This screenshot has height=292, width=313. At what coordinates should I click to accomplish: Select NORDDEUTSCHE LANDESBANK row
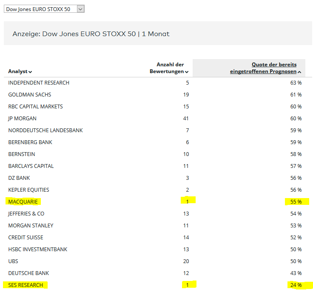(x=45, y=130)
